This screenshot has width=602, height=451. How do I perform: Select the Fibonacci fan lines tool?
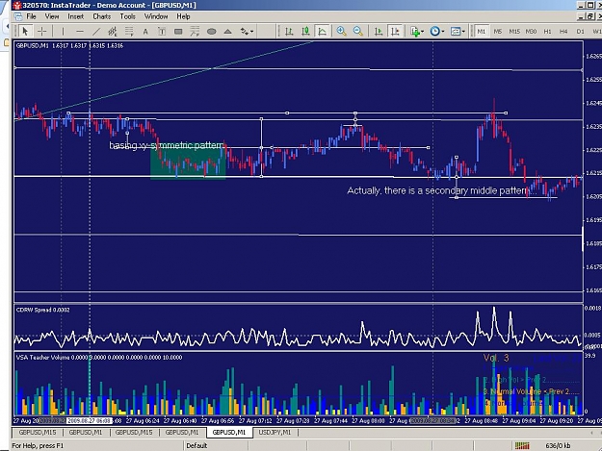tap(195, 32)
